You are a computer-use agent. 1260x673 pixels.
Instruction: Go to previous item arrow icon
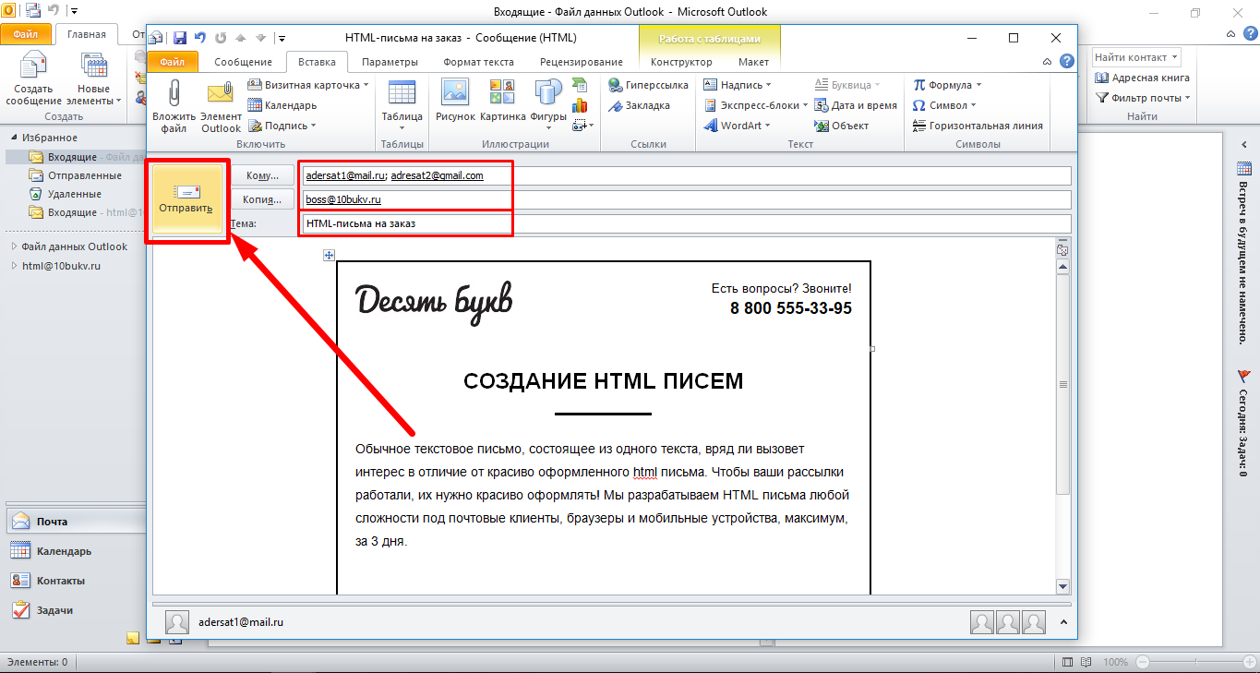point(240,38)
